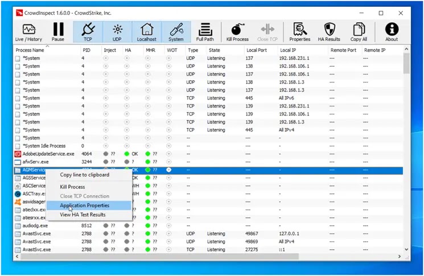Toggle Full Path display
The width and height of the screenshot is (424, 276).
[x=205, y=32]
